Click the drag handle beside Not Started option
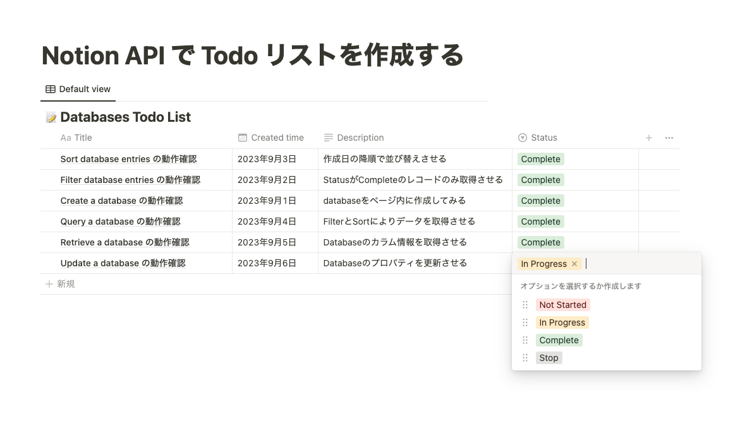Screen dimensions: 740x431 point(525,305)
